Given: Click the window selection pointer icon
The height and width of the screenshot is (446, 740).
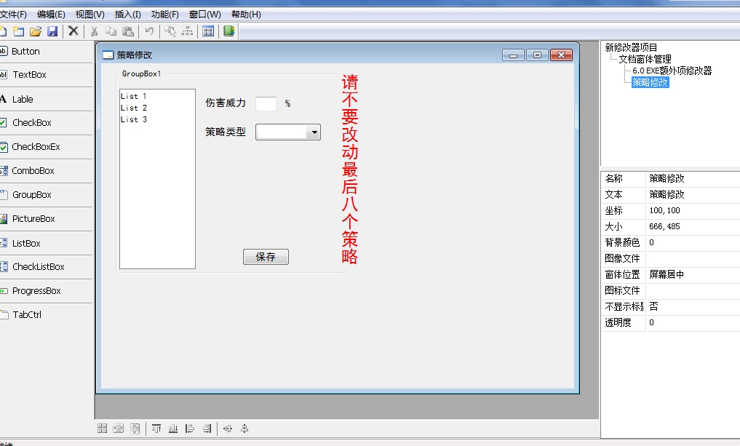Looking at the screenshot, I should pyautogui.click(x=170, y=31).
